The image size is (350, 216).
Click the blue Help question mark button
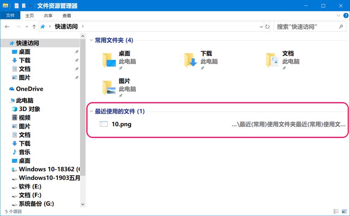click(346, 15)
